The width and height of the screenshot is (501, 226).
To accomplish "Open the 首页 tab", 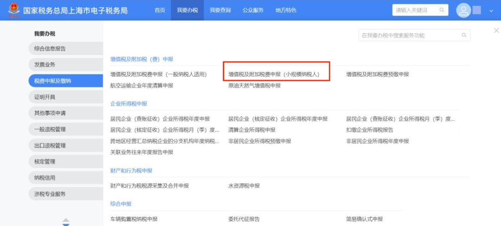I will point(160,10).
